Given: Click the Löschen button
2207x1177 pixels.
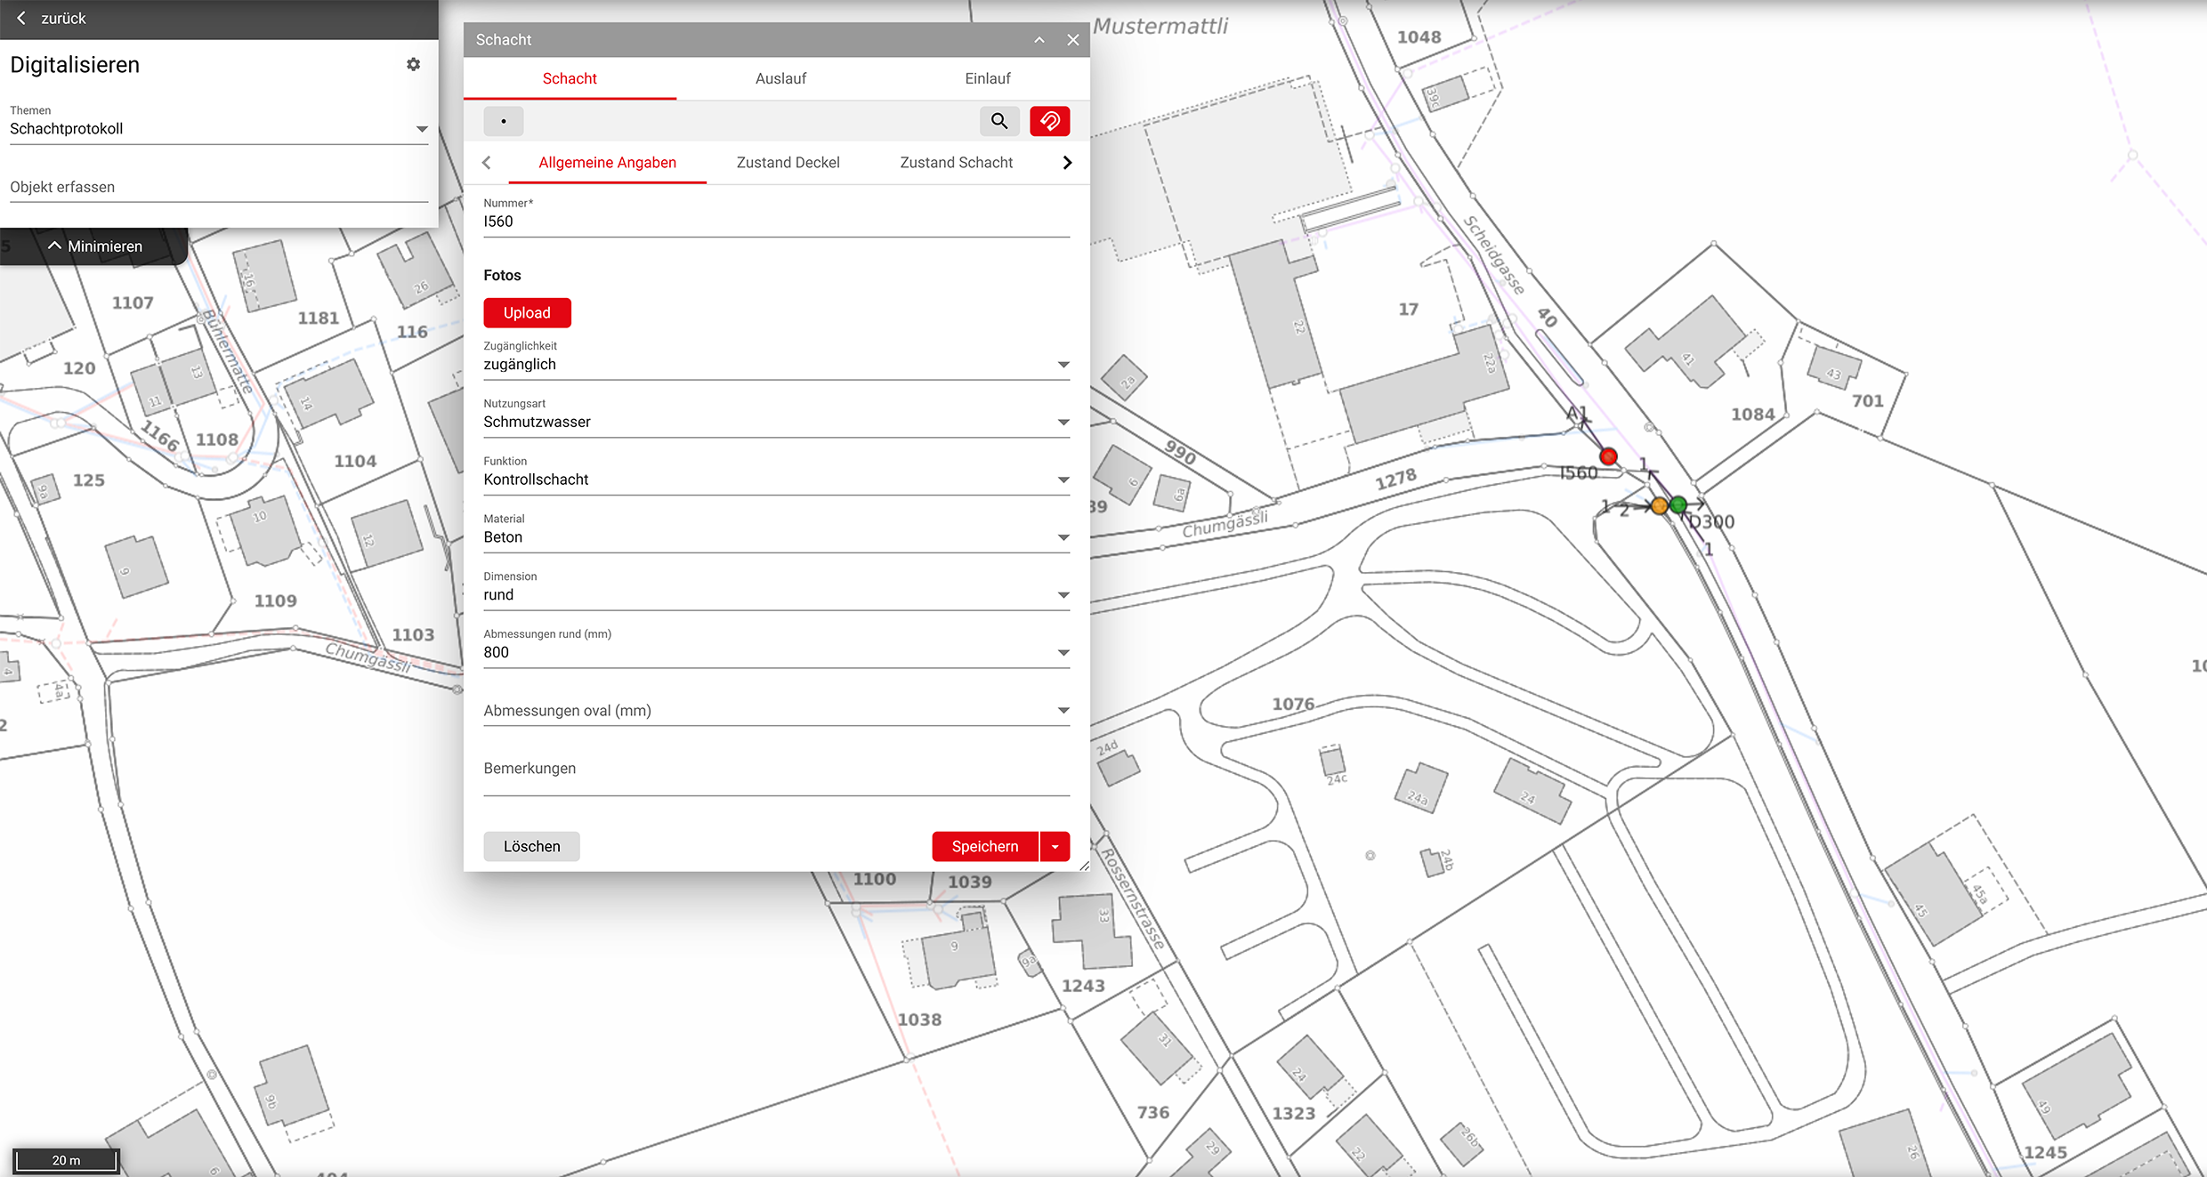Looking at the screenshot, I should (x=531, y=847).
